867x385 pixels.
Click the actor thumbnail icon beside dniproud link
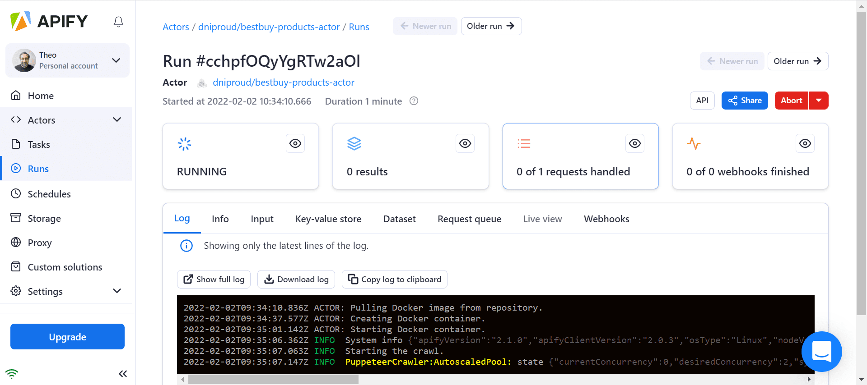pos(202,83)
